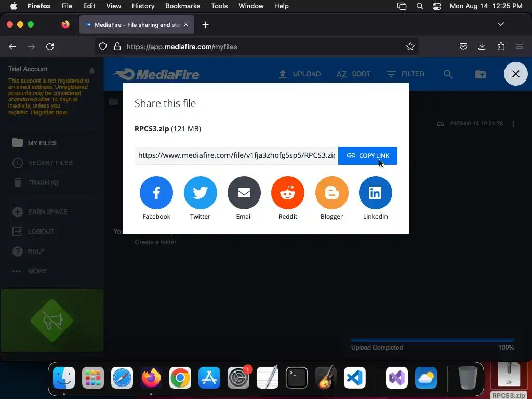The width and height of the screenshot is (532, 399).
Task: Reload the page in Firefox
Action: (x=50, y=46)
